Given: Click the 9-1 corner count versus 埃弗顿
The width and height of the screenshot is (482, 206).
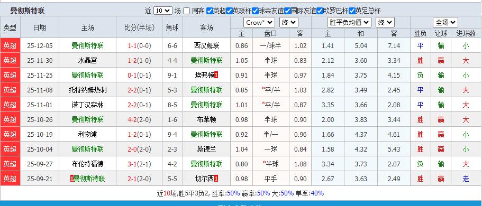Looking at the screenshot, I should (x=172, y=75).
